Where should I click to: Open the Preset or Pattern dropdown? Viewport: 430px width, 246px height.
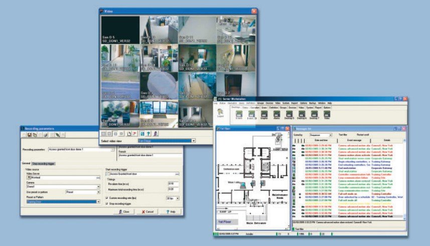click(x=98, y=202)
